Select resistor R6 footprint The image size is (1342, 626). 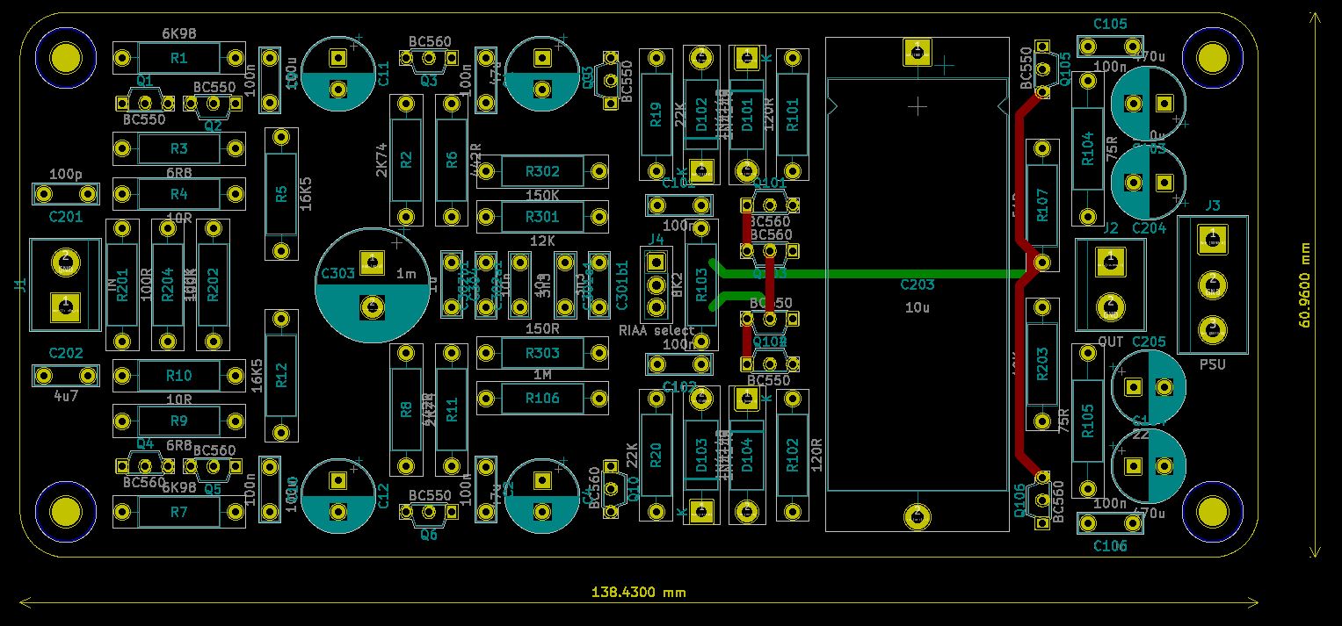tap(452, 160)
